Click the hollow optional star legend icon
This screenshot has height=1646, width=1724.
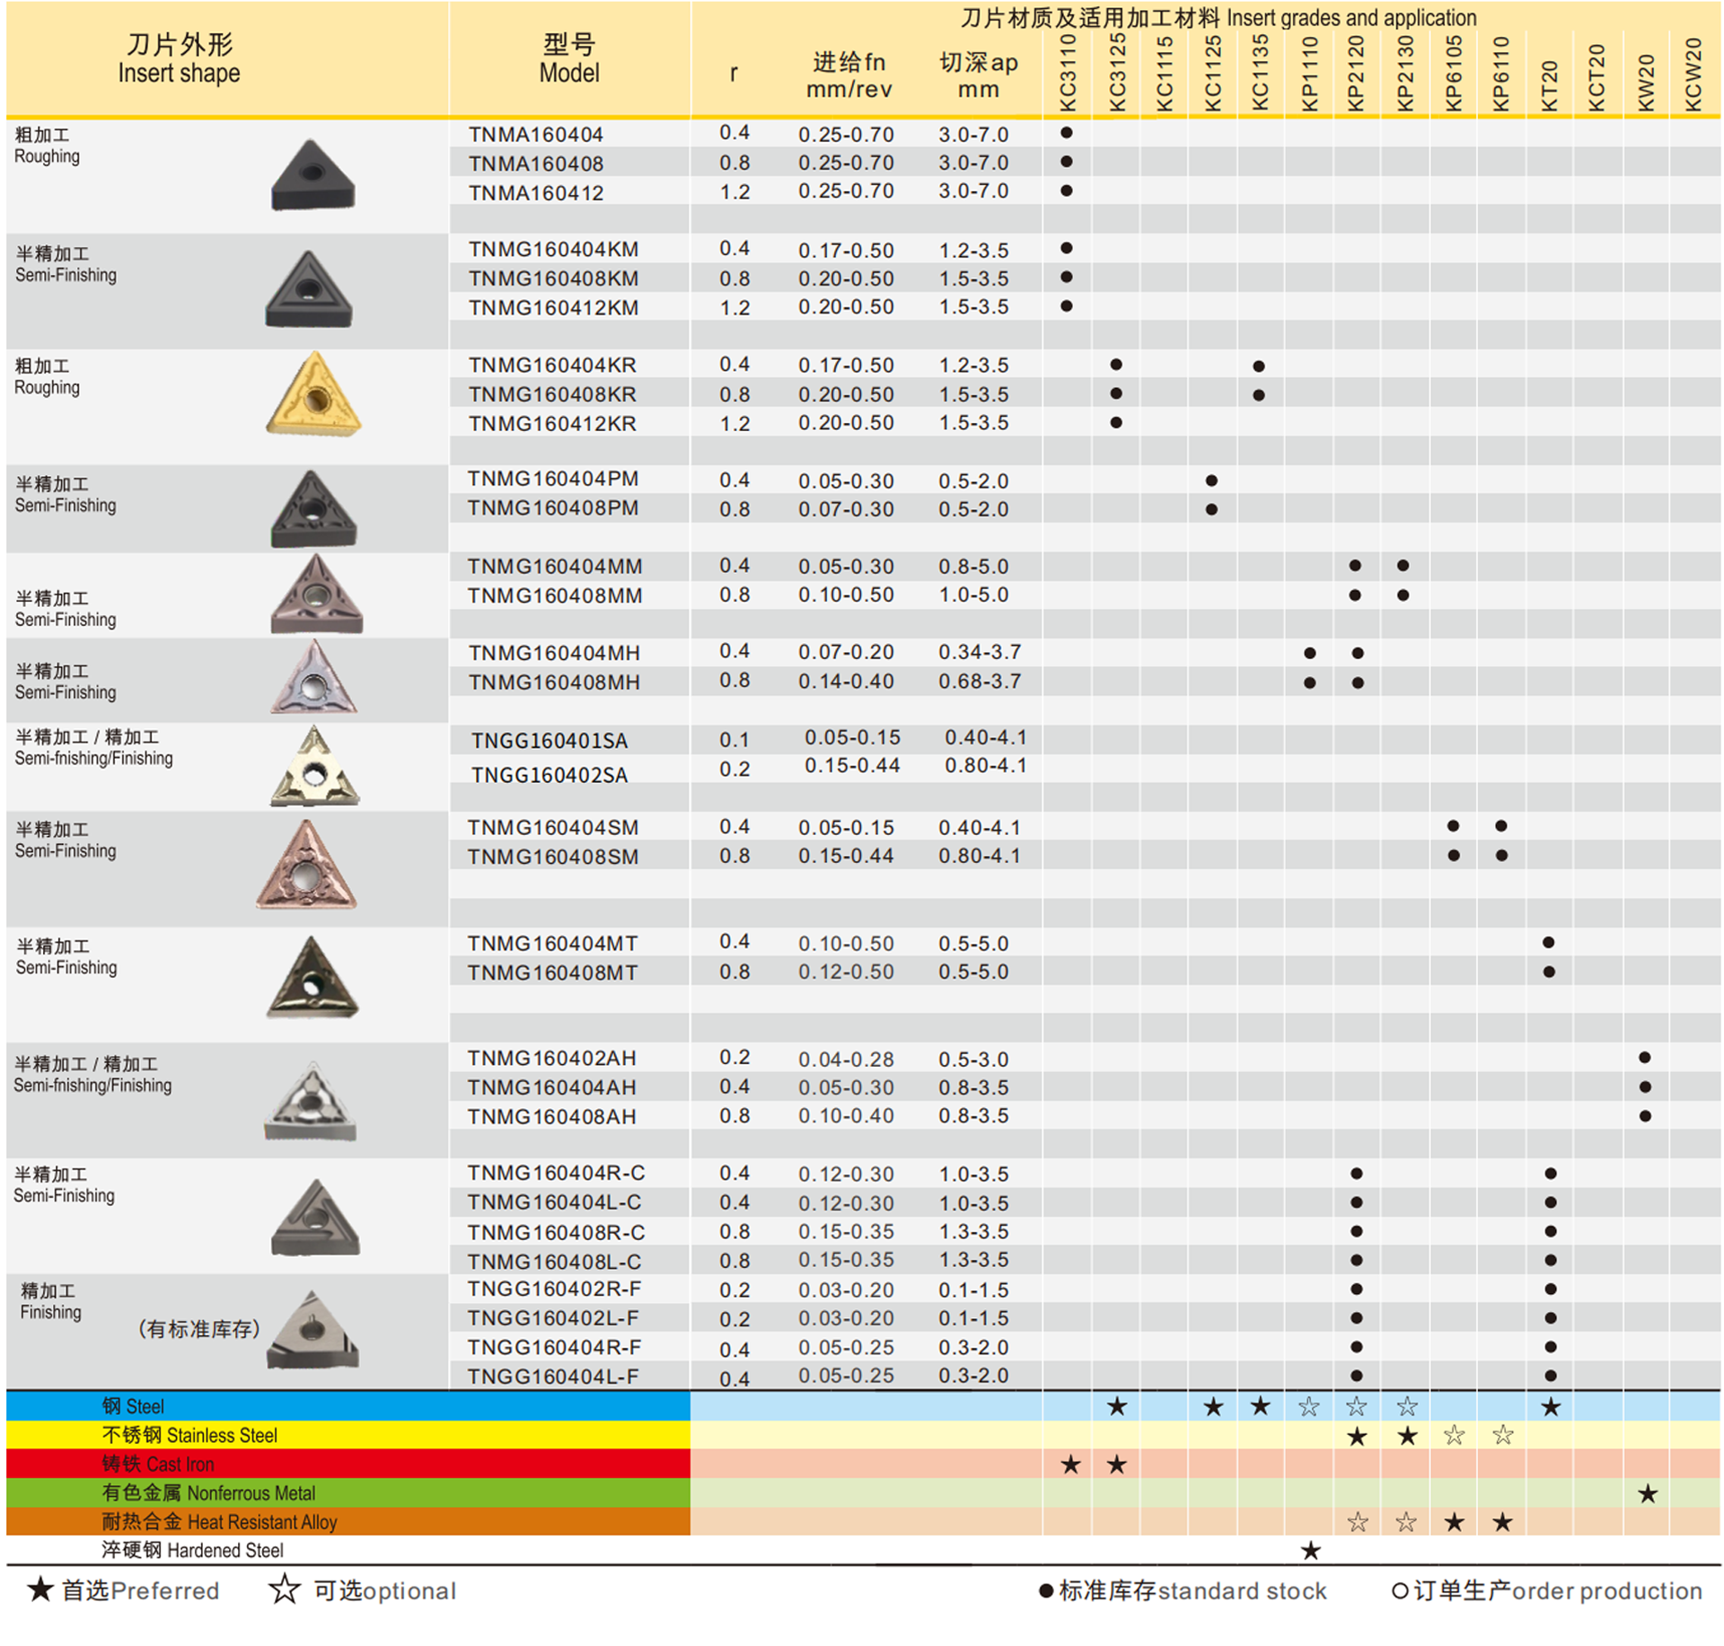click(x=285, y=1589)
